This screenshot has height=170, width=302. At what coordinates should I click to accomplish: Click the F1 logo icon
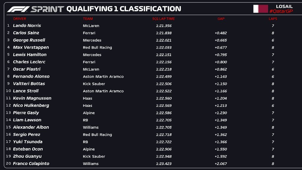pyautogui.click(x=18, y=9)
